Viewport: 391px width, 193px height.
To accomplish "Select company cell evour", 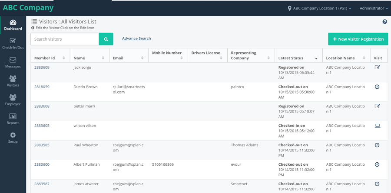I will 236,164.
